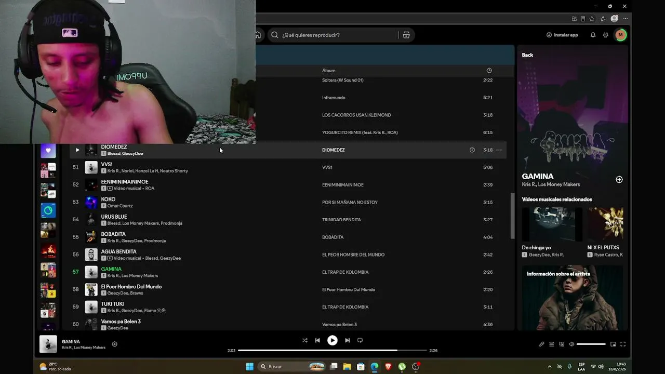This screenshot has width=665, height=374.
Task: Seek on the song progress bar
Action: click(332, 351)
